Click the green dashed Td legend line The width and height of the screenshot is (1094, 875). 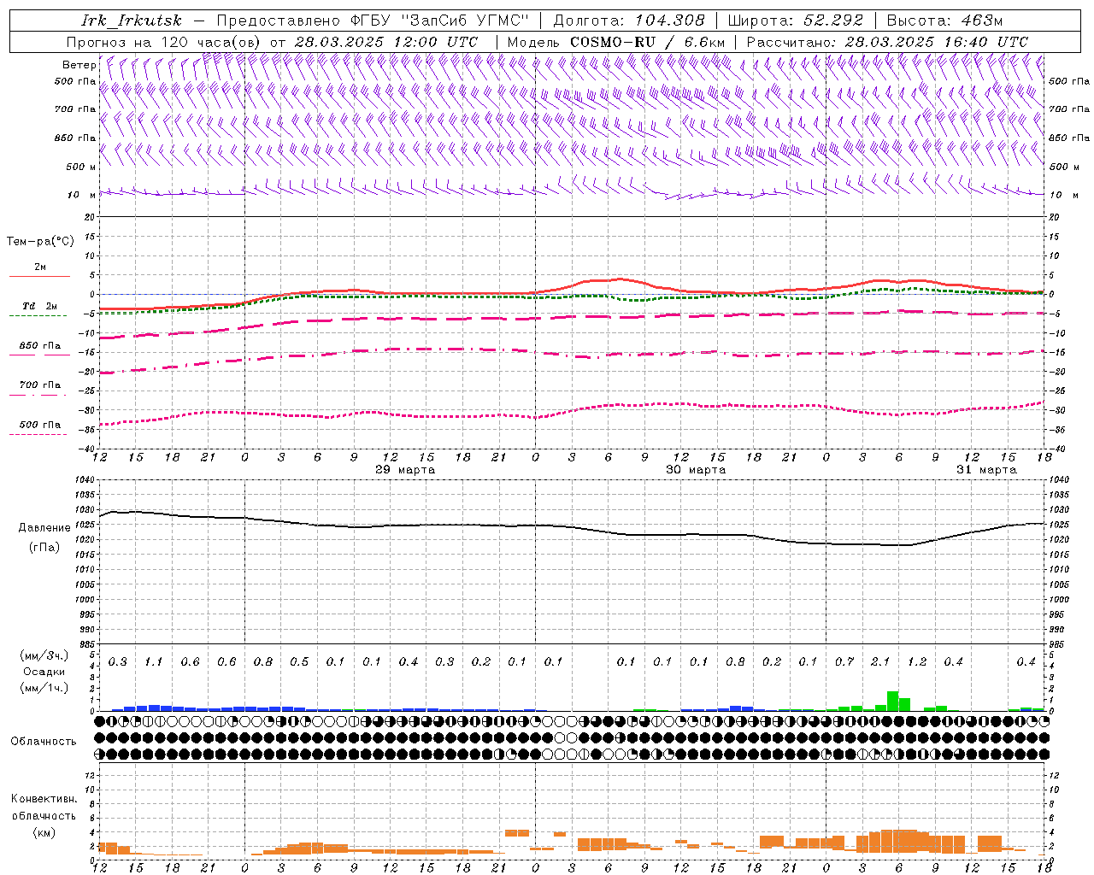coord(38,316)
